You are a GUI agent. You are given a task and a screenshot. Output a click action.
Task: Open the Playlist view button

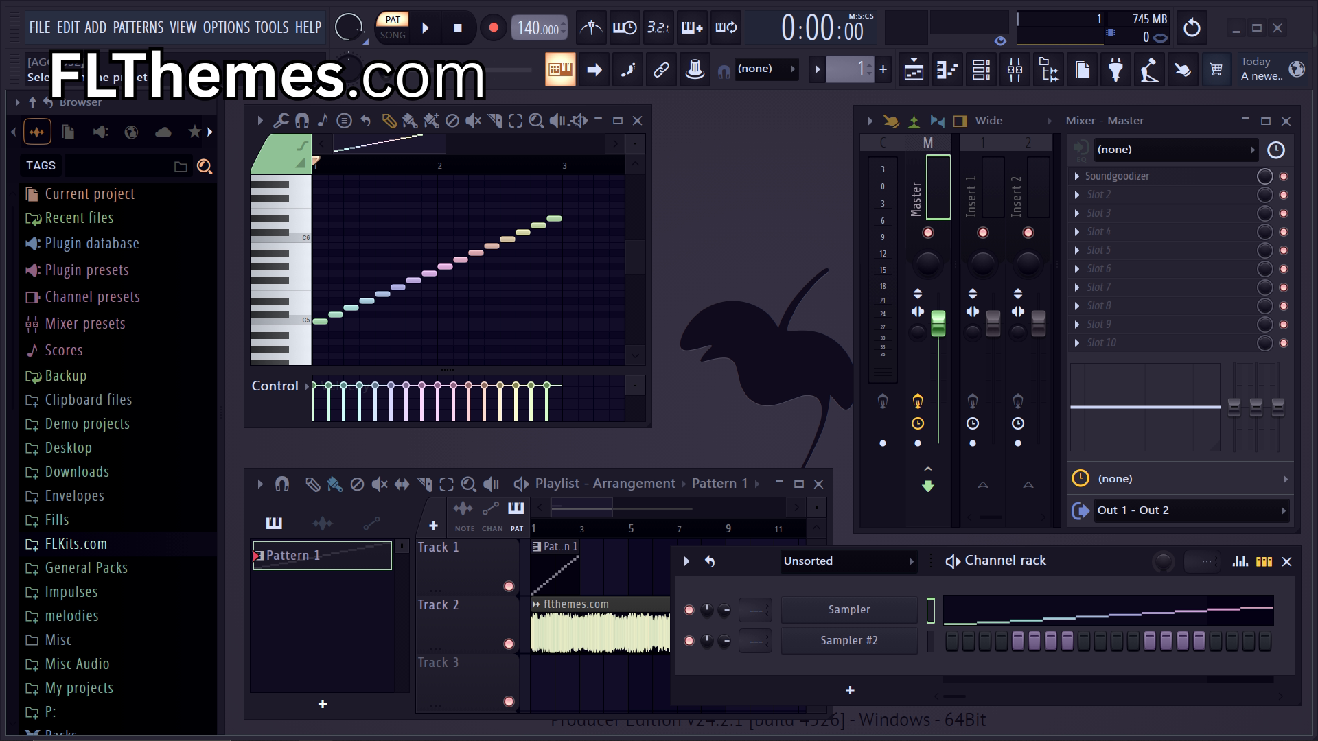(914, 69)
